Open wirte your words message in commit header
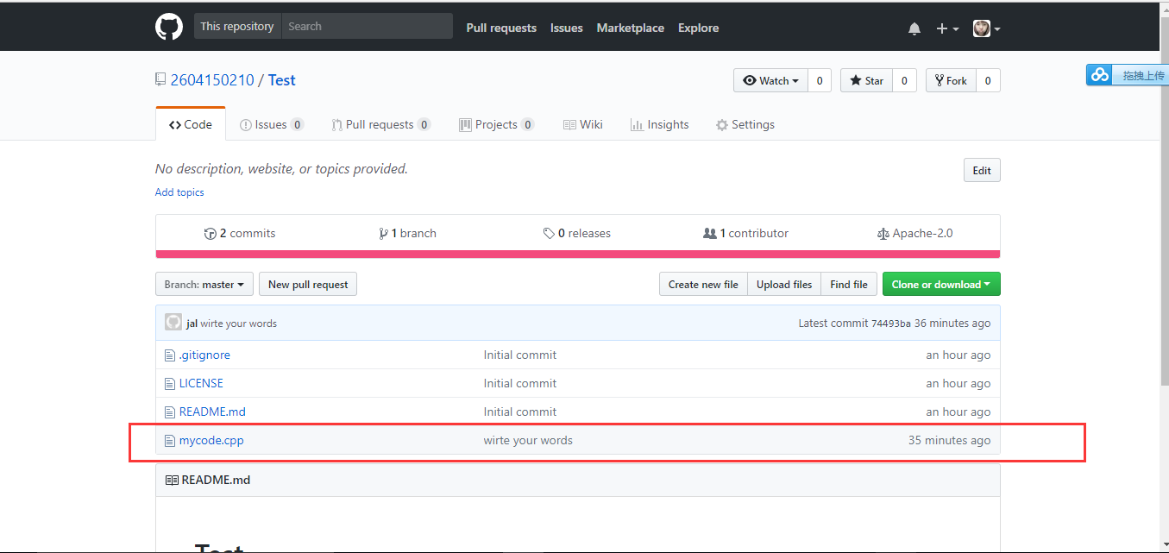Image resolution: width=1169 pixels, height=553 pixels. coord(238,324)
